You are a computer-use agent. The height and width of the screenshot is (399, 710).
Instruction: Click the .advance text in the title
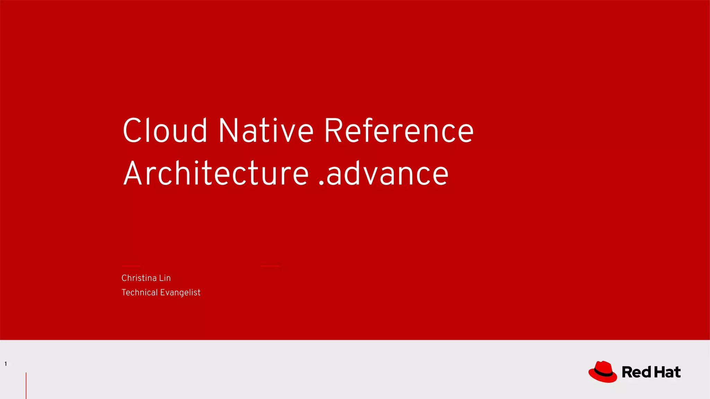click(x=383, y=174)
